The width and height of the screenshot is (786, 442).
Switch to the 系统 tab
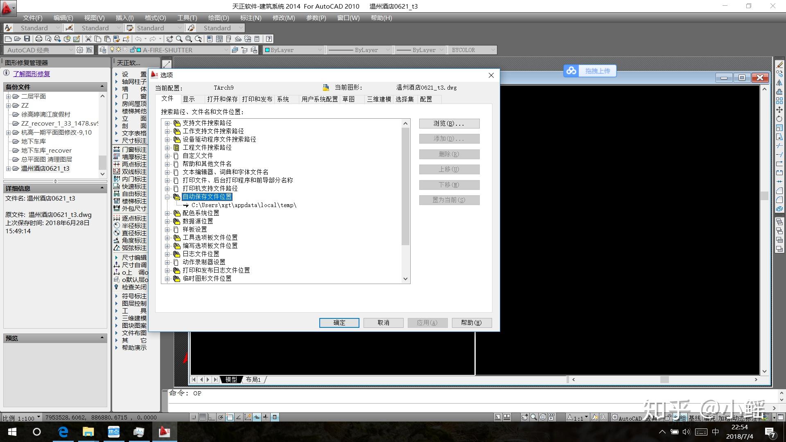[283, 99]
